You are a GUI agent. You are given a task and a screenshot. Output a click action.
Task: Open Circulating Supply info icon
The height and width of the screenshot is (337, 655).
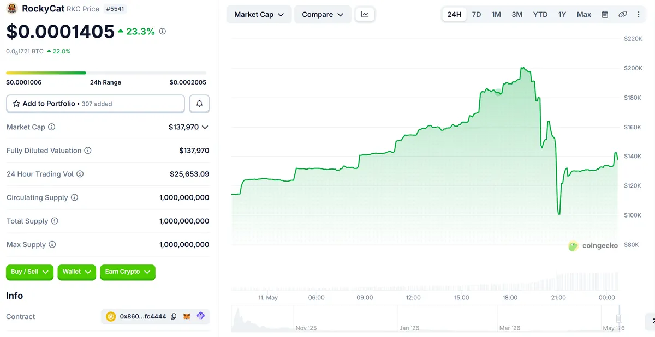tap(75, 197)
